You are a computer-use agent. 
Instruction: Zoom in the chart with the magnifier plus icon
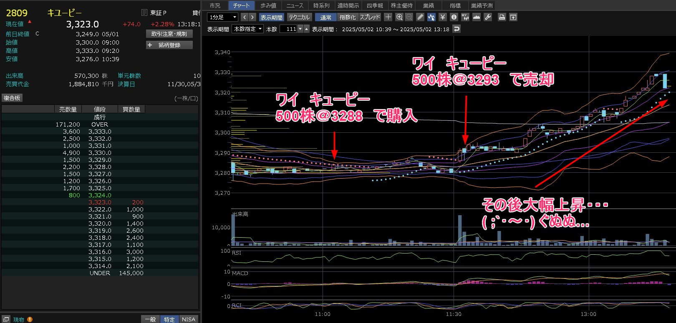tap(399, 17)
